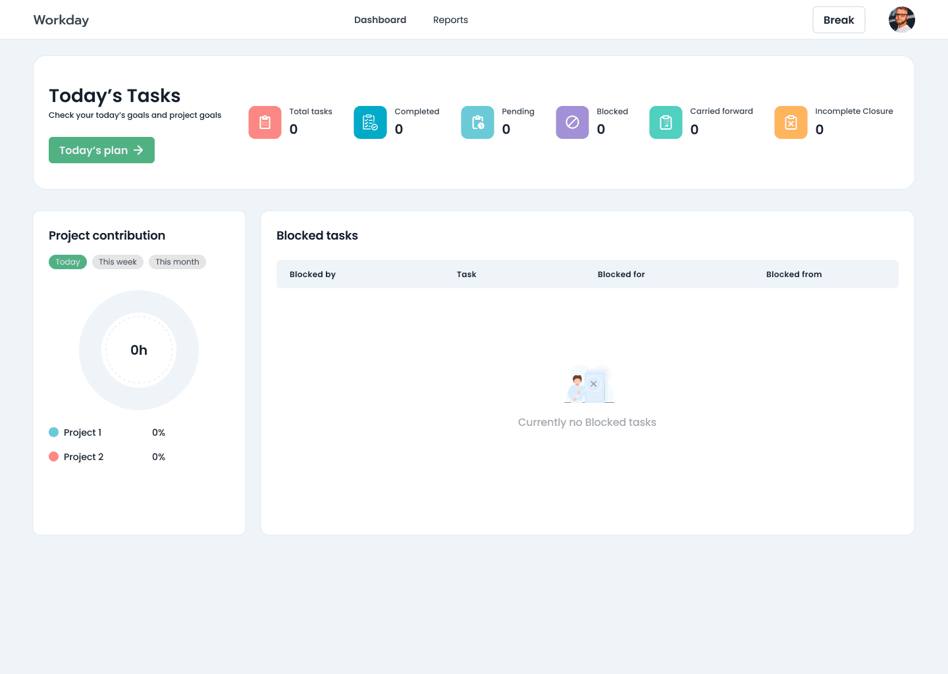Viewport: 948px width, 674px height.
Task: Click the Project contribution heading
Action: tap(107, 236)
